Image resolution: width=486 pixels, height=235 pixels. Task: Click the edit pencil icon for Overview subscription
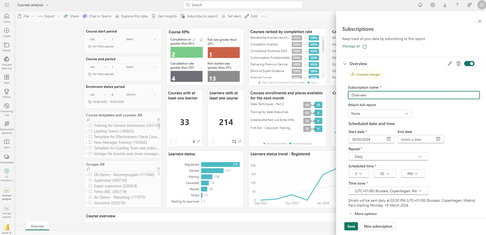[450, 64]
